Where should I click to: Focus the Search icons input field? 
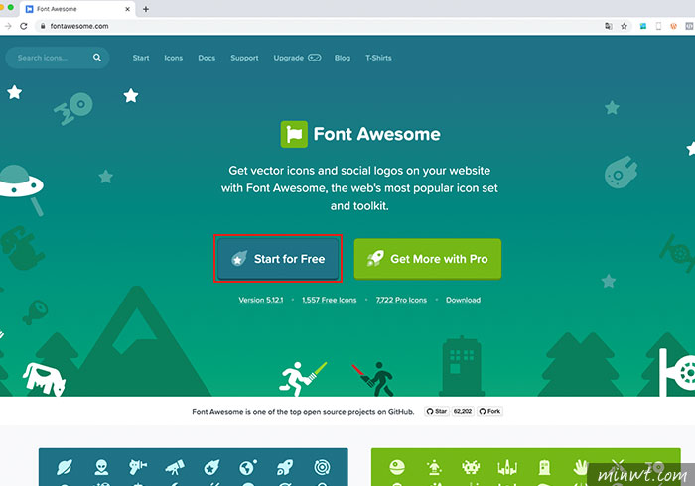click(x=58, y=58)
